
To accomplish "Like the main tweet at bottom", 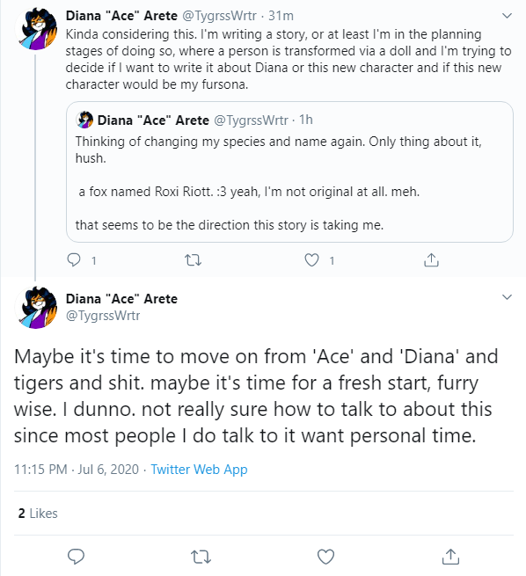I will coord(325,557).
